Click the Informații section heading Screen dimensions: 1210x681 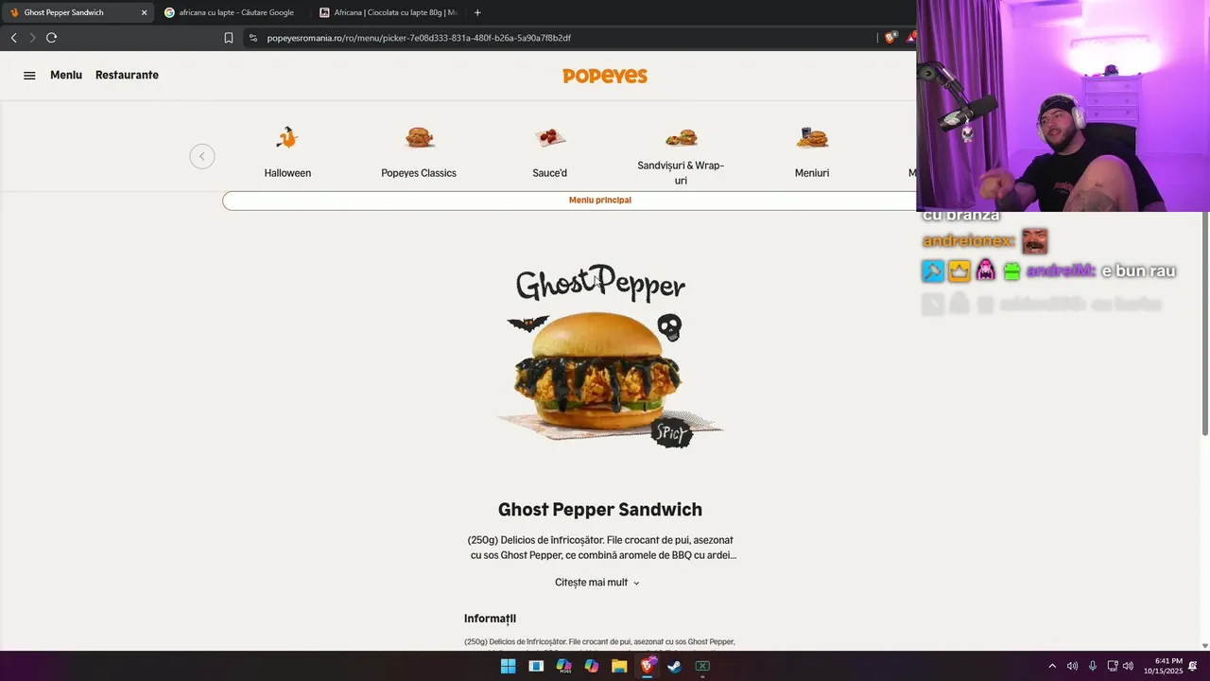click(490, 619)
